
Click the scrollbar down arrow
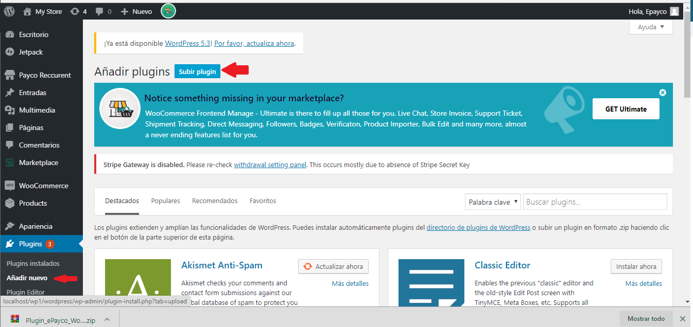click(688, 301)
